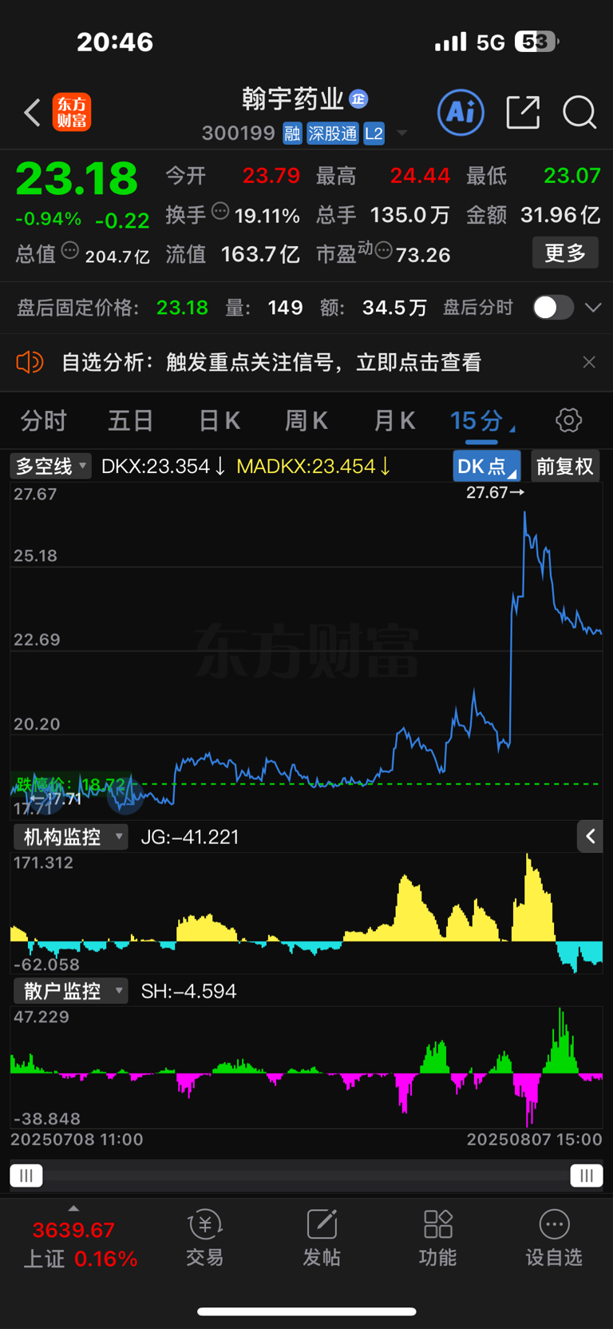
Task: Tap the 总值 info icon
Action: pos(70,251)
